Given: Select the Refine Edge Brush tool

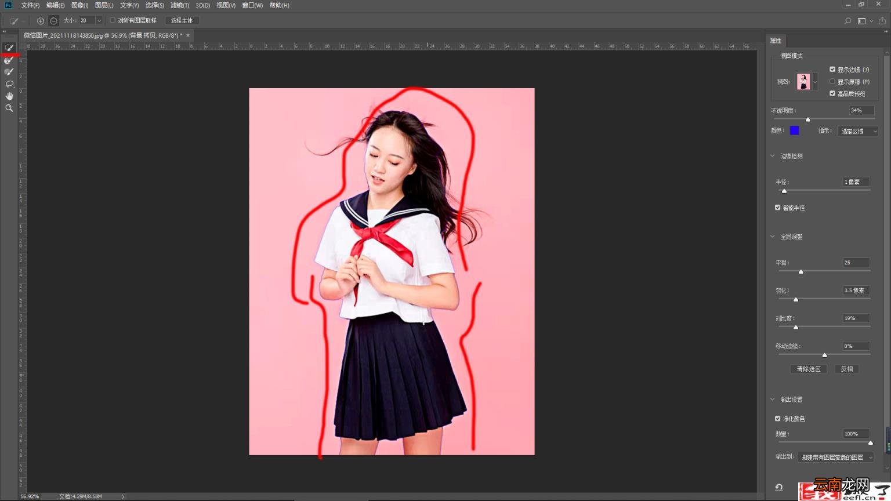Looking at the screenshot, I should (9, 60).
